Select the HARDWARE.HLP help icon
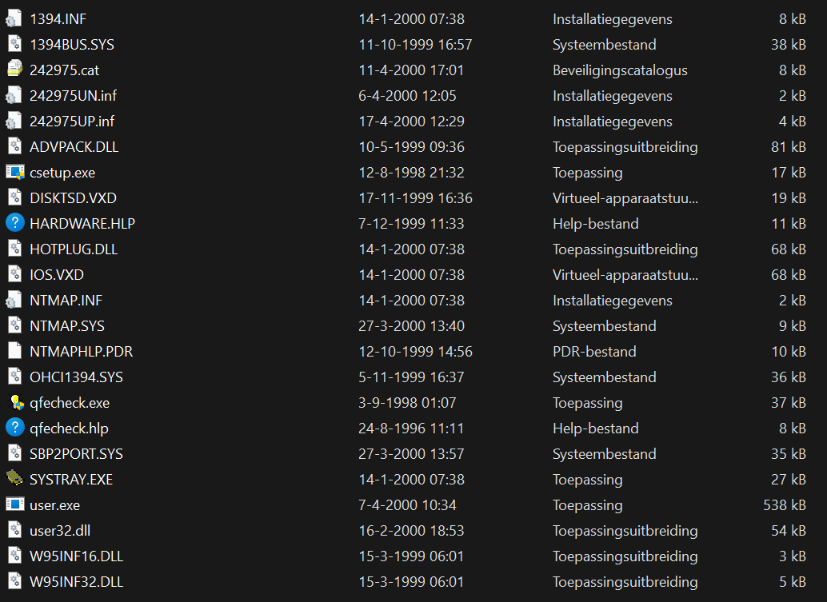Image resolution: width=827 pixels, height=602 pixels. (14, 223)
